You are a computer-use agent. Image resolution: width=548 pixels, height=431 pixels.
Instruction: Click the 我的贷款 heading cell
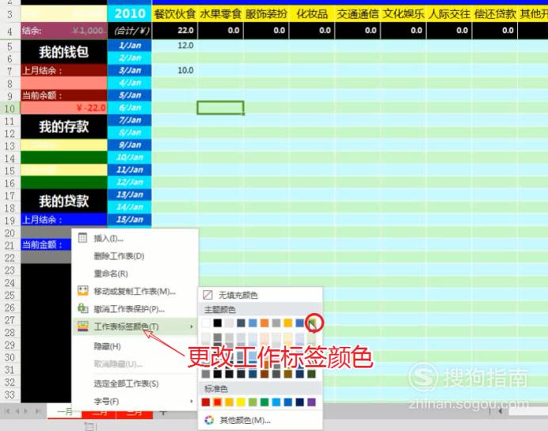coord(64,201)
